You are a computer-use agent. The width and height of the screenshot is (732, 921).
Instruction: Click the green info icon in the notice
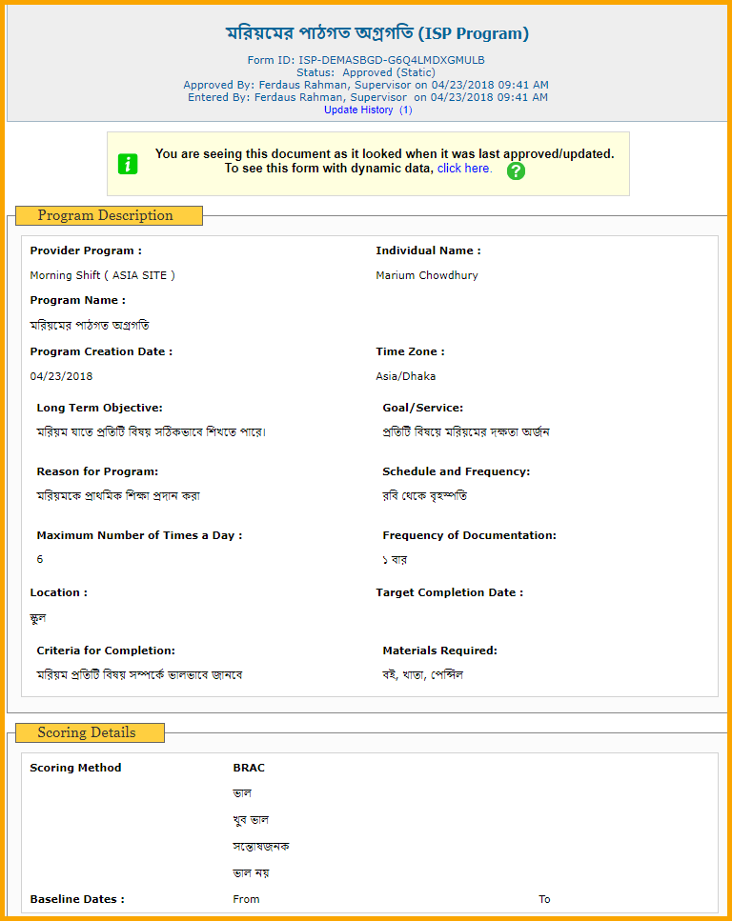pos(128,164)
